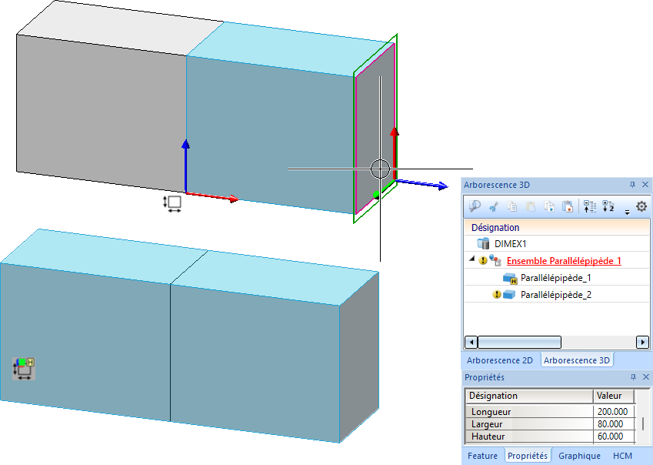
Task: Click the green point at end face corner
Action: 376,195
